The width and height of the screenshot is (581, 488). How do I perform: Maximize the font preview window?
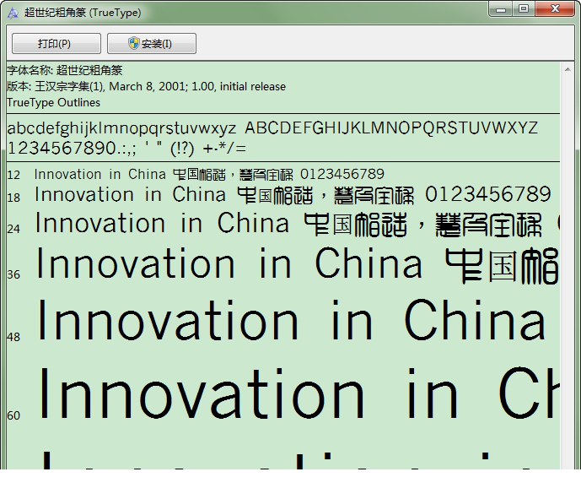[x=524, y=9]
